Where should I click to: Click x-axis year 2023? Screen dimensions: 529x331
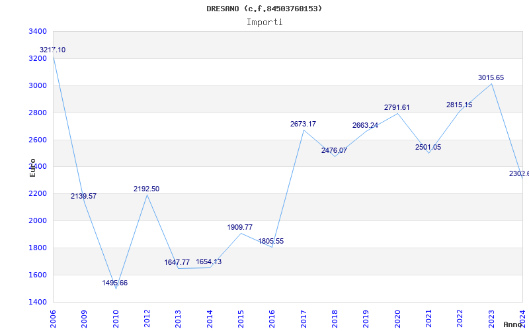(x=491, y=319)
